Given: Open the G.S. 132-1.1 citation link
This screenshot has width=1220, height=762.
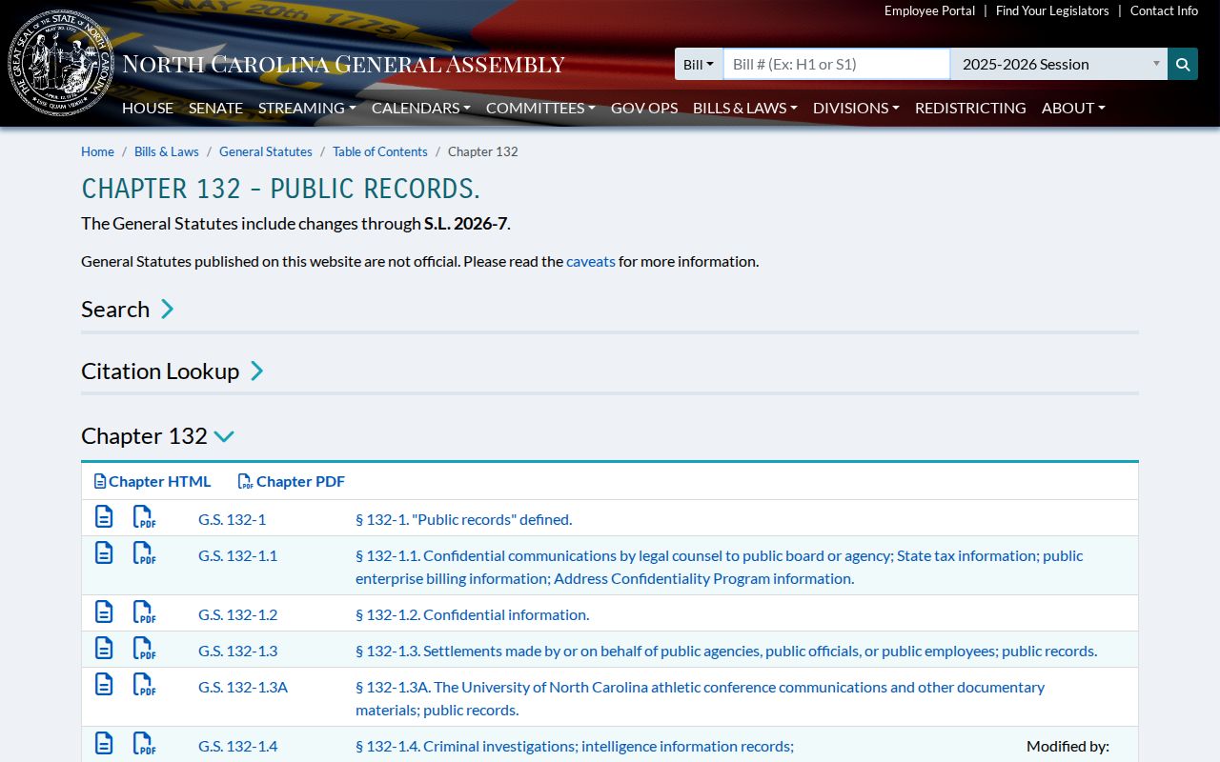Looking at the screenshot, I should 238,555.
